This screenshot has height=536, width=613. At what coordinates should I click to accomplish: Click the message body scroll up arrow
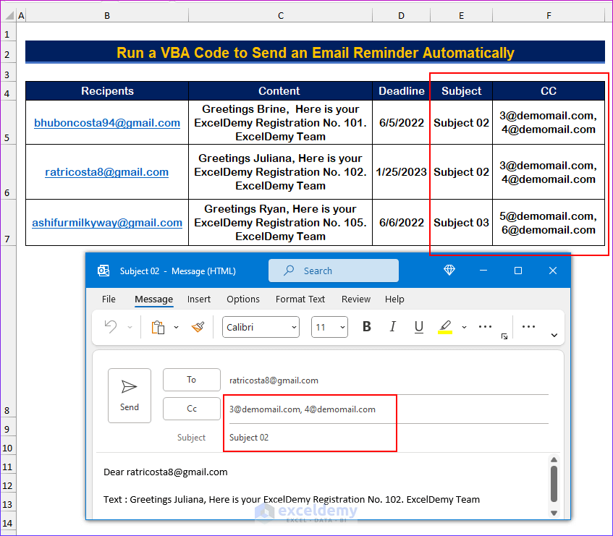click(554, 460)
